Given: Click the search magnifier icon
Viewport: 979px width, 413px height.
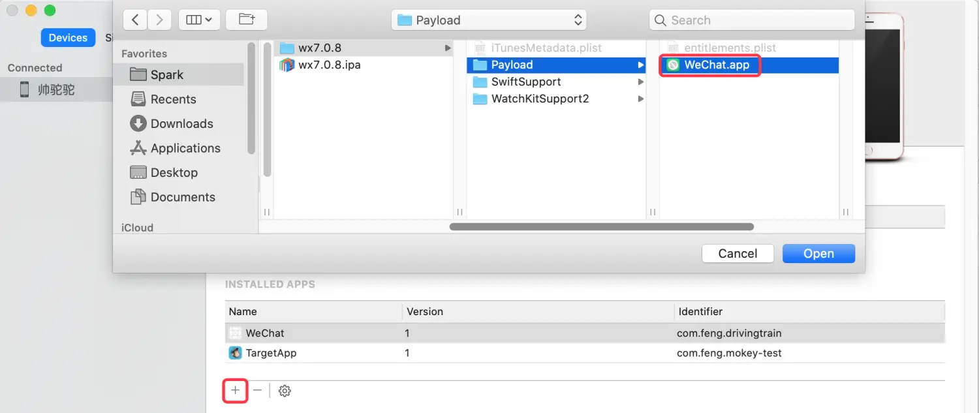Looking at the screenshot, I should tap(660, 20).
